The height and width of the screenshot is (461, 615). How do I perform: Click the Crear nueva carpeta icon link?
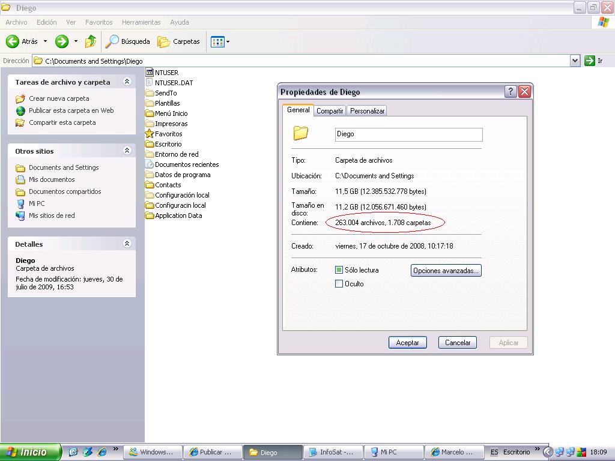coord(20,98)
